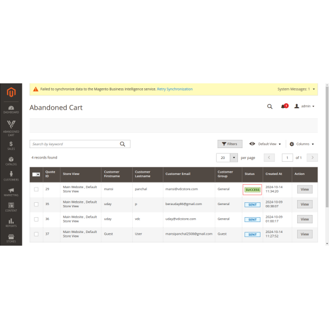
Task: Select checkbox for quote ID 35
Action: tap(36, 204)
